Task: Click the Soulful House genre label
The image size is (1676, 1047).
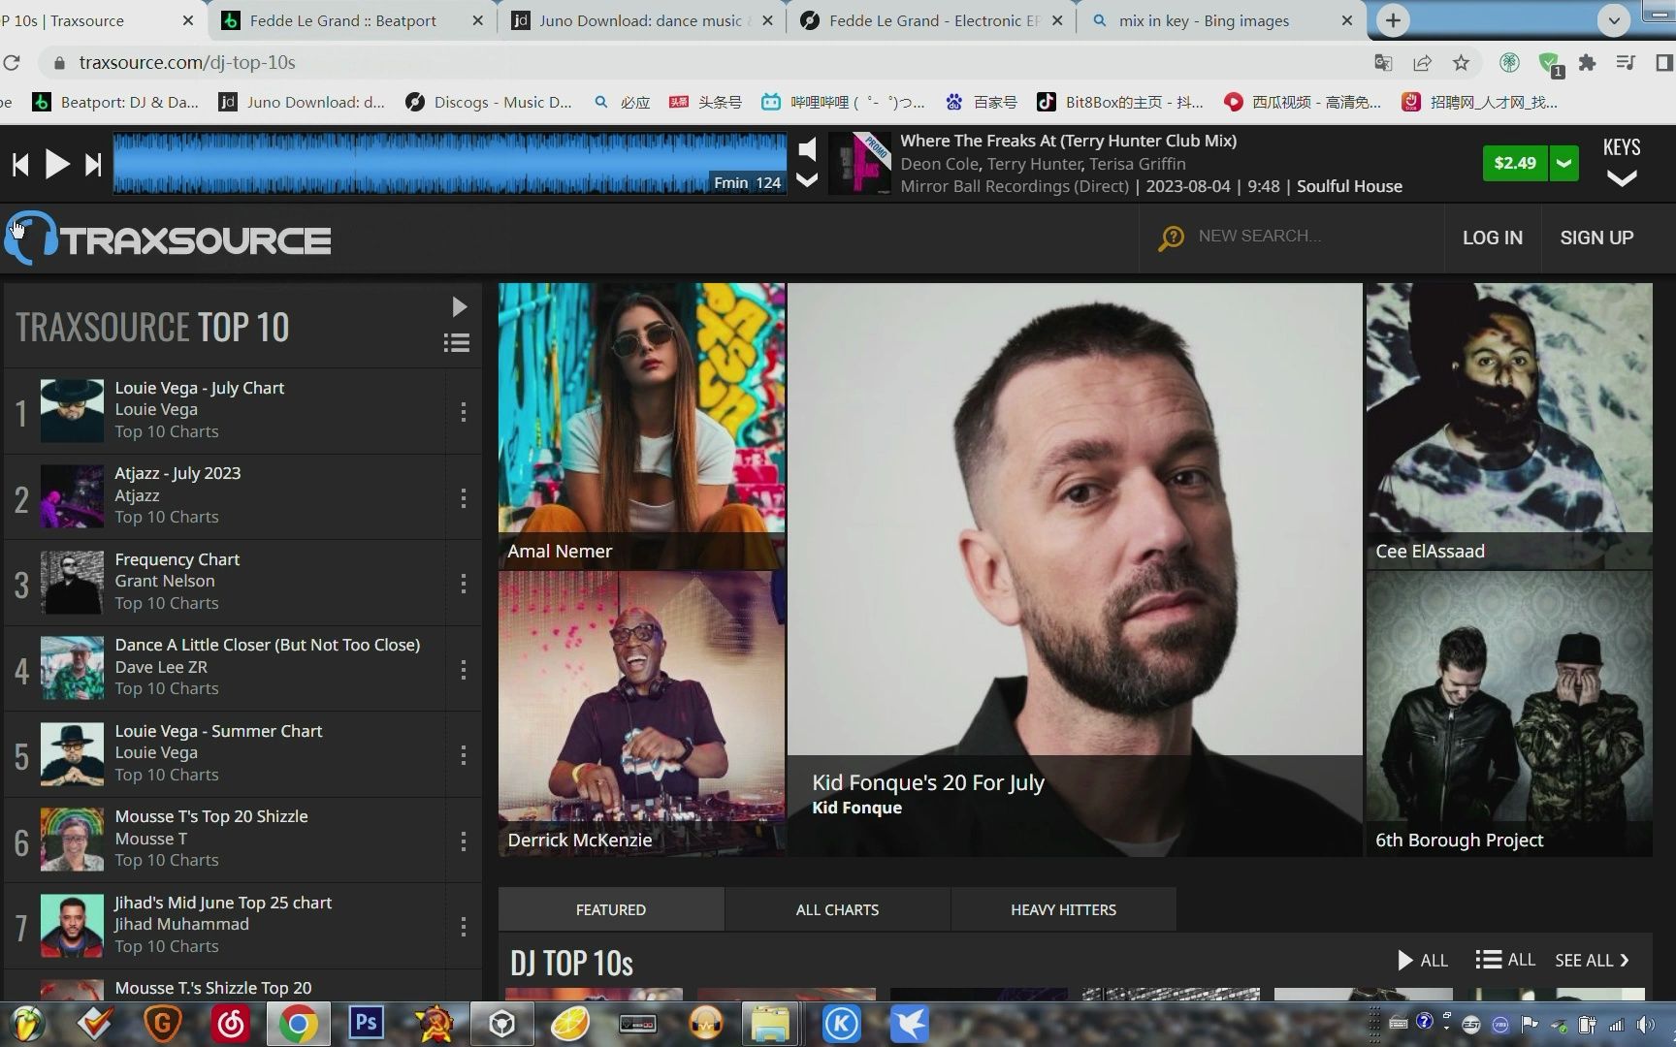Action: click(x=1349, y=186)
